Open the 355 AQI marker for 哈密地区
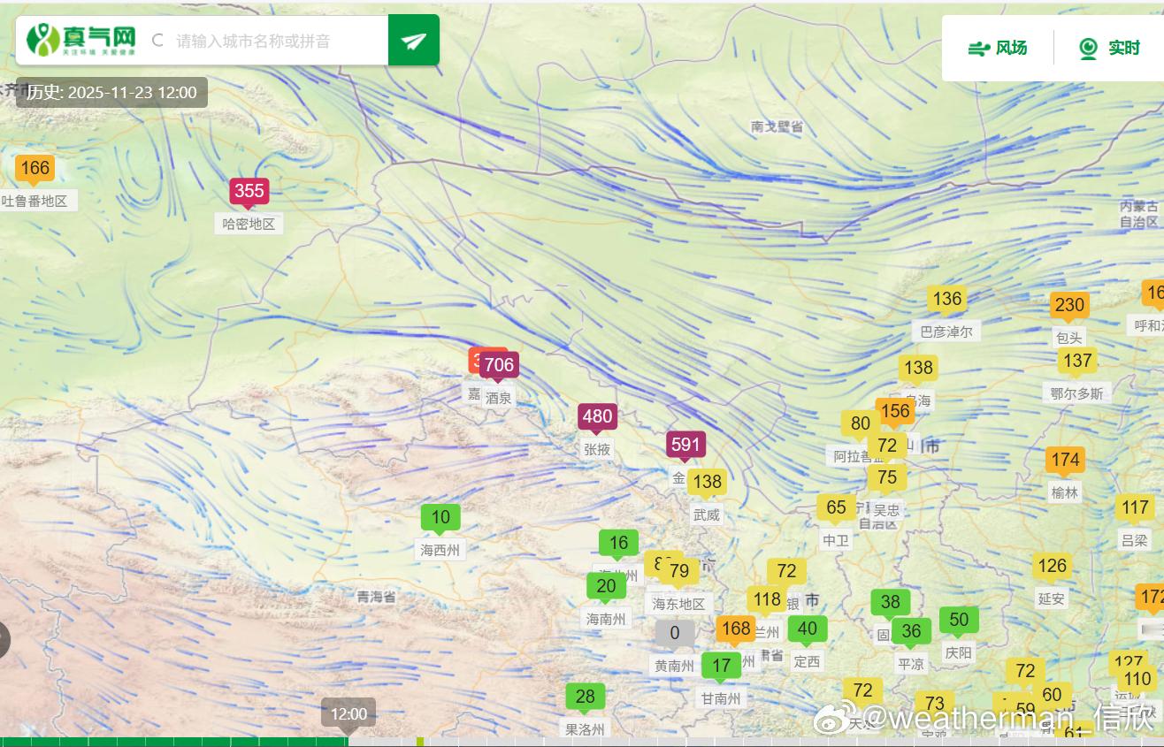Image resolution: width=1164 pixels, height=747 pixels. point(249,191)
